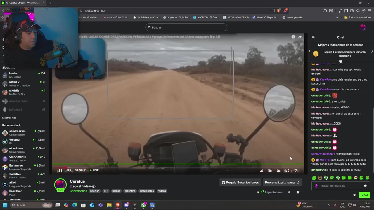Click share arrow on embedded video
Image resolution: width=374 pixels, height=210 pixels.
coord(300,37)
